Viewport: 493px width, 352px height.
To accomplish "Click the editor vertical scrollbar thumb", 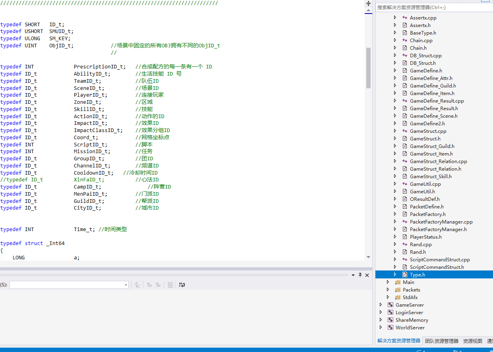I will [x=368, y=68].
